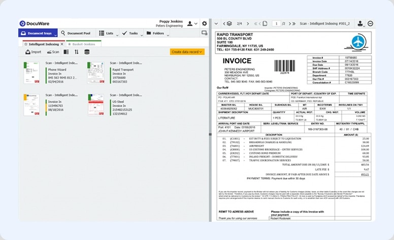
Task: Close the Intelligent Indexing tray tab
Action: (62, 44)
